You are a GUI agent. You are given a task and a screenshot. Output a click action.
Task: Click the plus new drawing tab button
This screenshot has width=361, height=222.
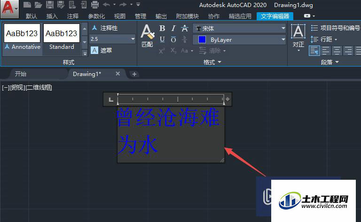coord(134,74)
